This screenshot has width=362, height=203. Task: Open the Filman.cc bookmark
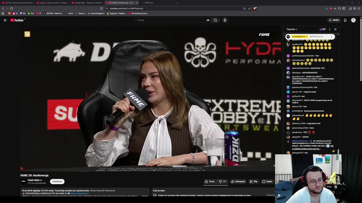[80, 13]
